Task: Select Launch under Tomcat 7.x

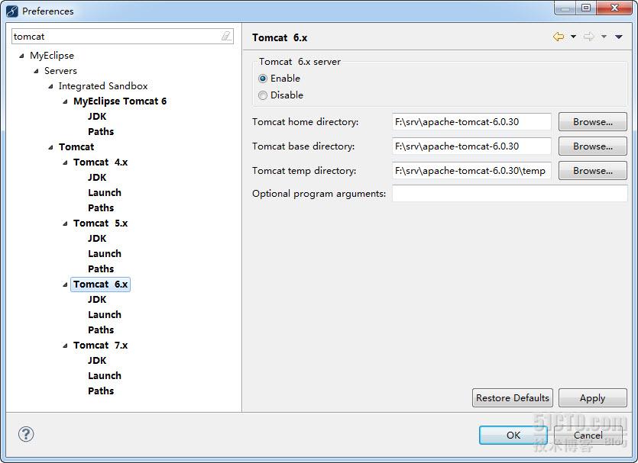Action: (104, 376)
